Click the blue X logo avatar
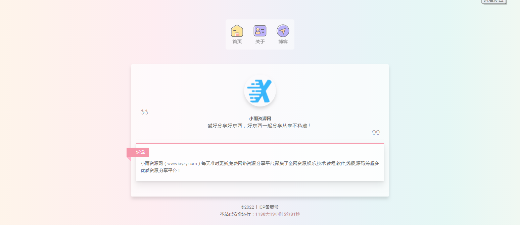This screenshot has height=225, width=520. 260,91
